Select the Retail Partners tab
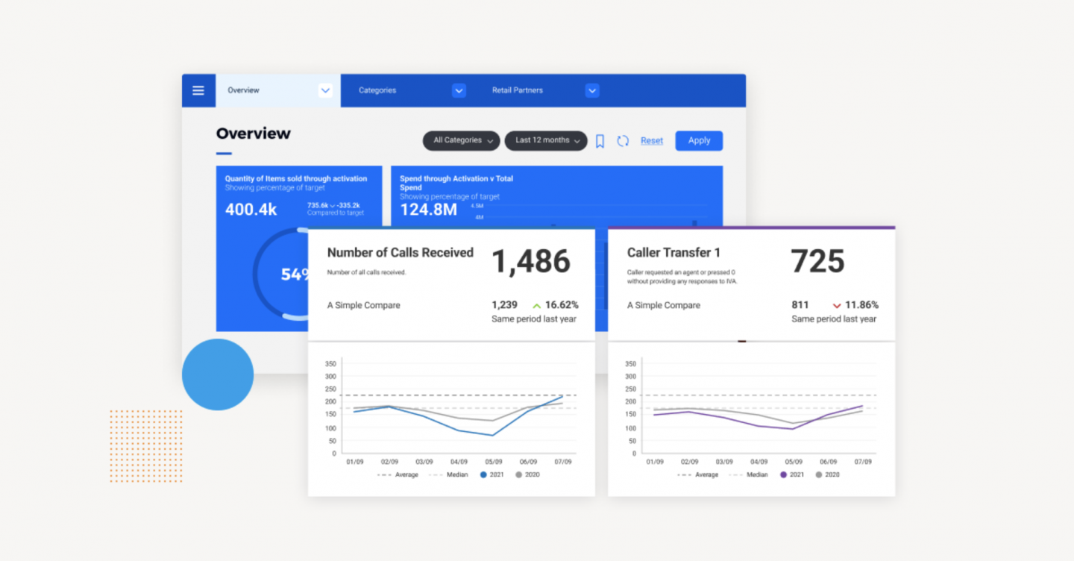Image resolution: width=1074 pixels, height=561 pixels. point(518,90)
